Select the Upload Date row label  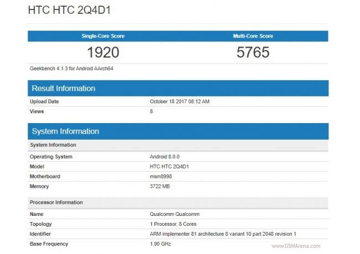pyautogui.click(x=44, y=102)
